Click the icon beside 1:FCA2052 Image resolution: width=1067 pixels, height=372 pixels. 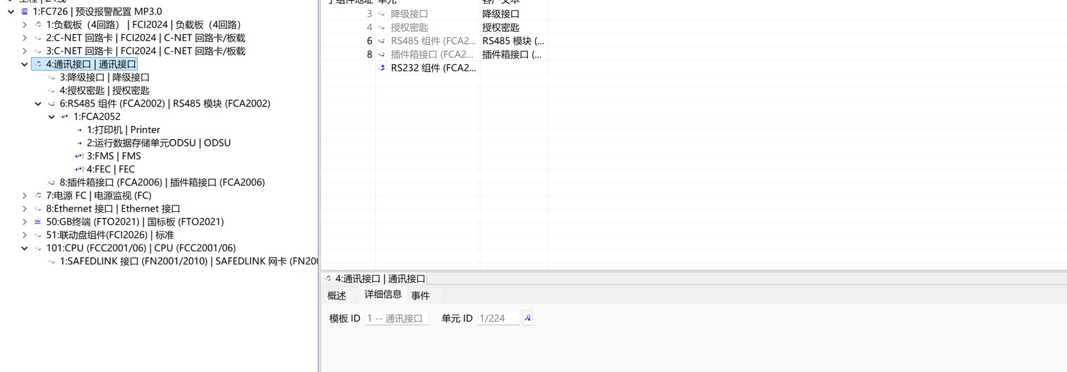tap(65, 117)
